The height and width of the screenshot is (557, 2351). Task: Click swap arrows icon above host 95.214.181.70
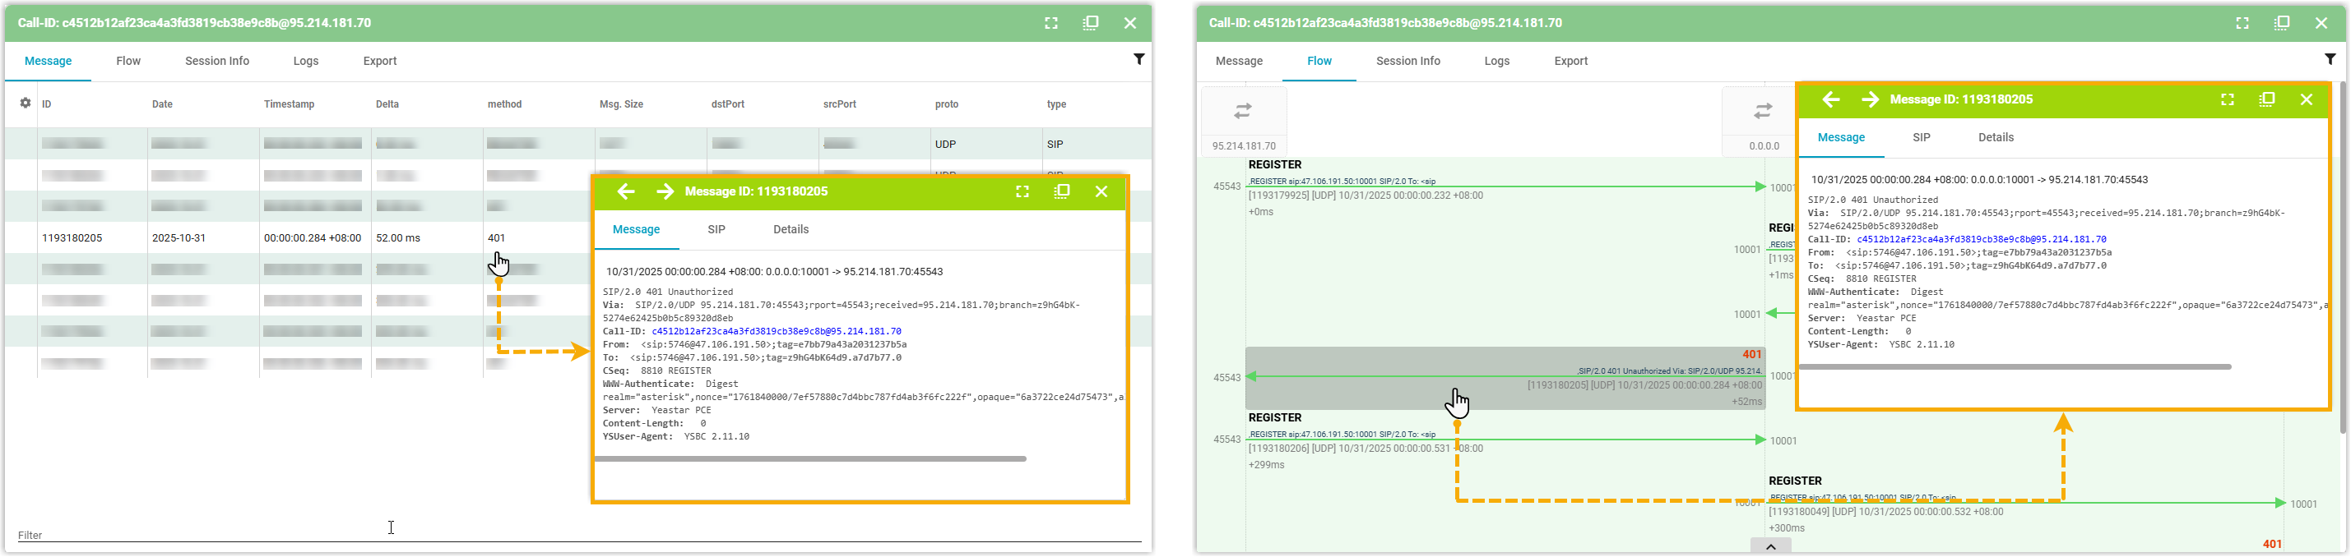[x=1243, y=111]
